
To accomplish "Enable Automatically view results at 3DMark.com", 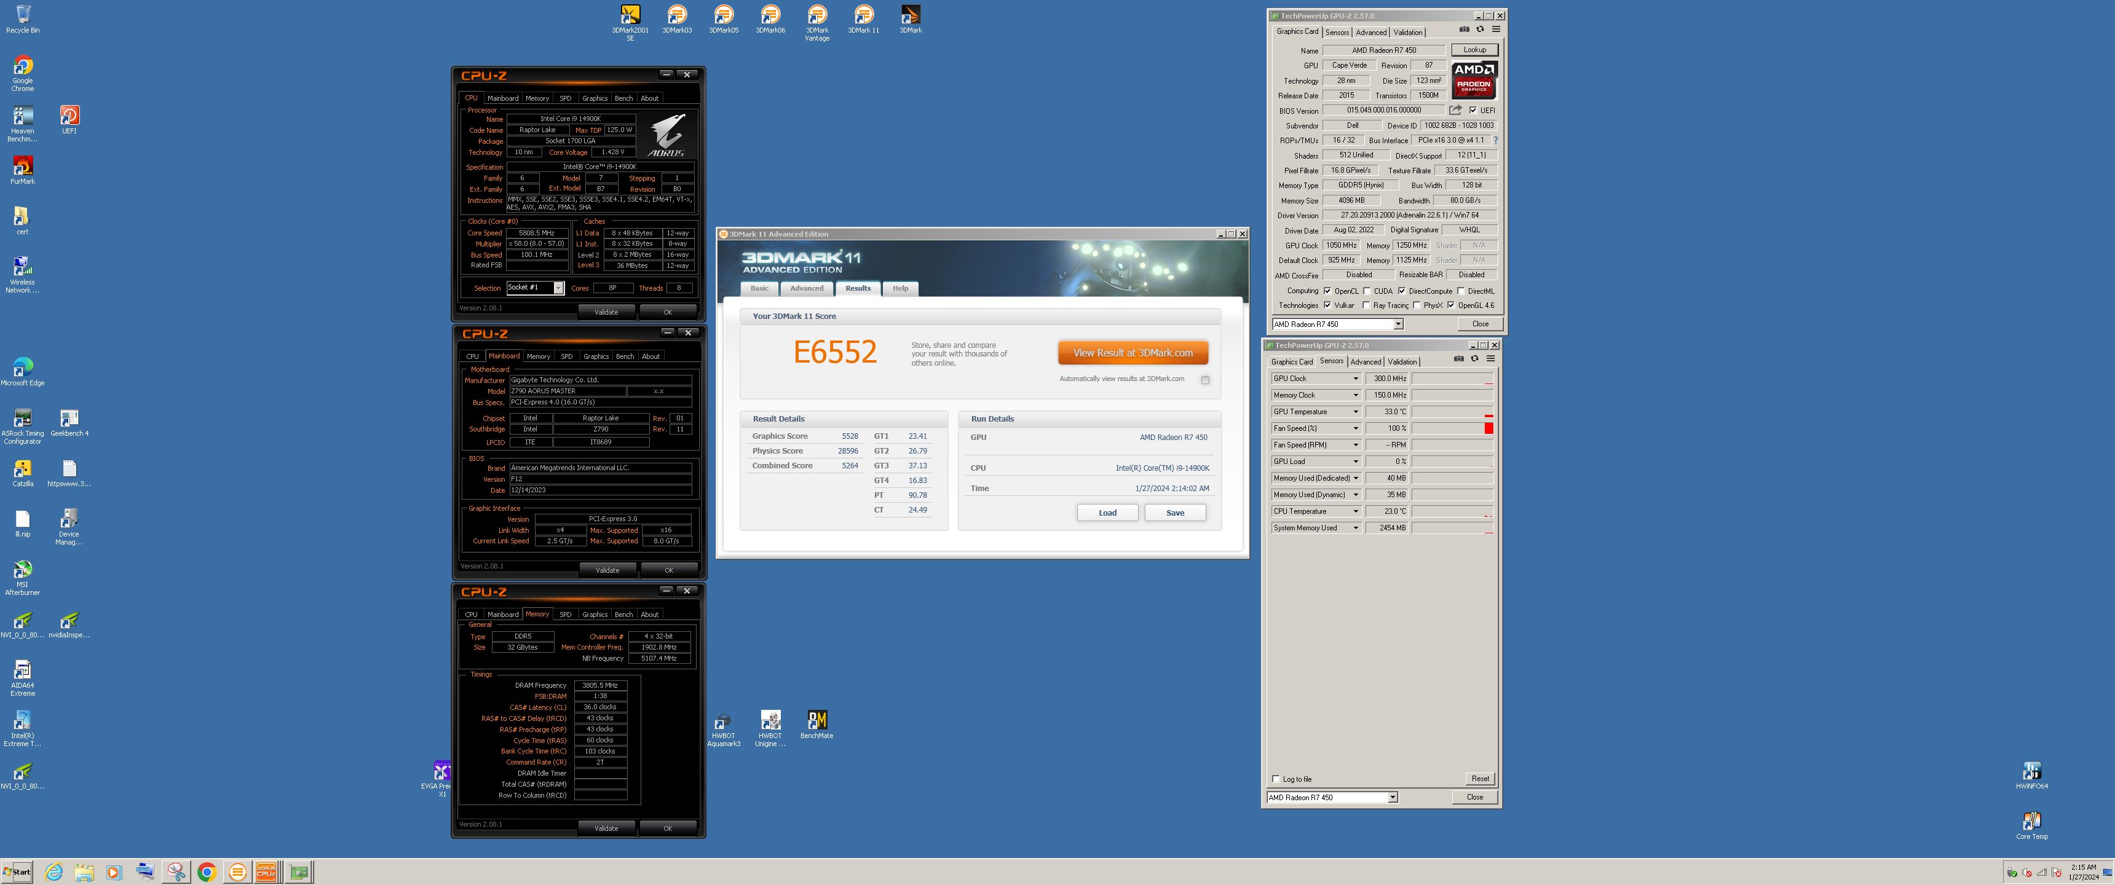I will 1205,380.
